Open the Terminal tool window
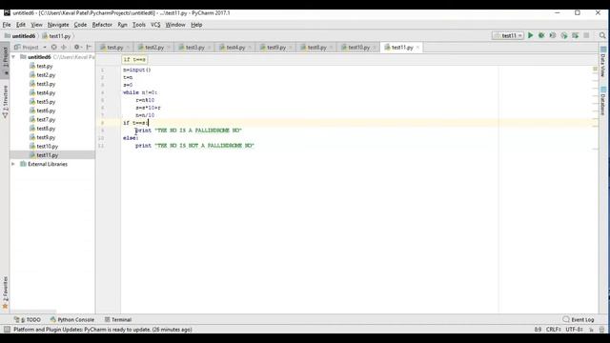 pyautogui.click(x=118, y=320)
